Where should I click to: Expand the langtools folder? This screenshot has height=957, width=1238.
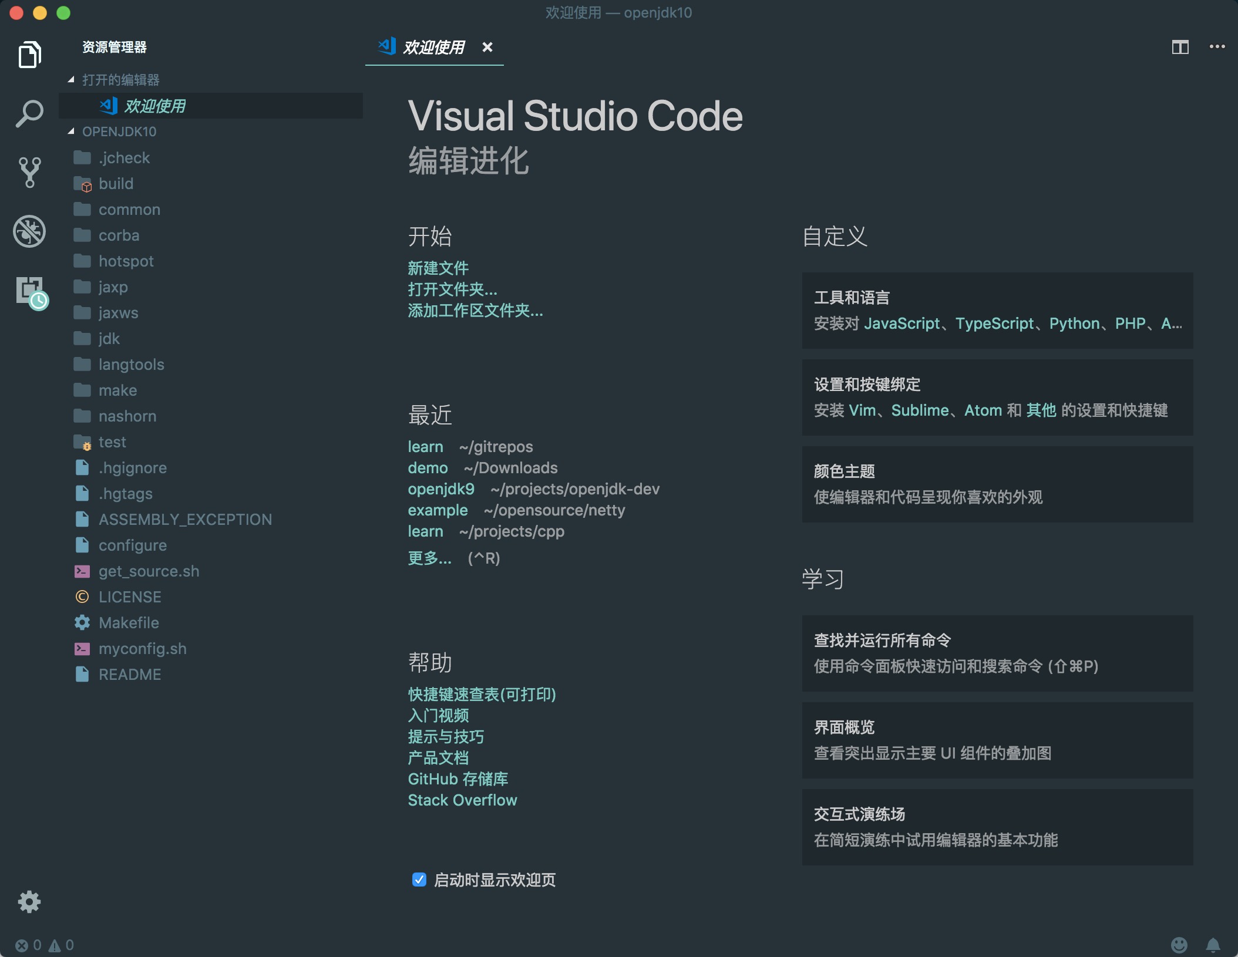pos(210,365)
